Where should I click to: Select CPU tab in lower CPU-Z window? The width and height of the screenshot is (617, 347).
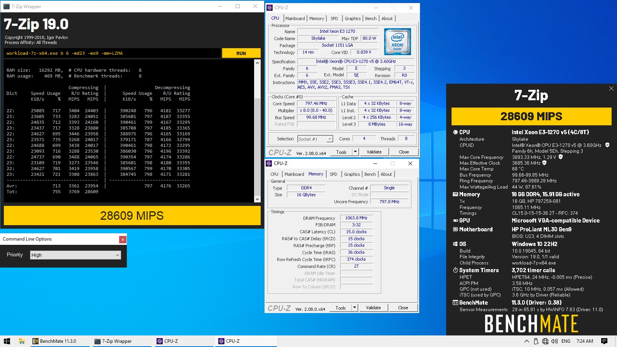274,174
